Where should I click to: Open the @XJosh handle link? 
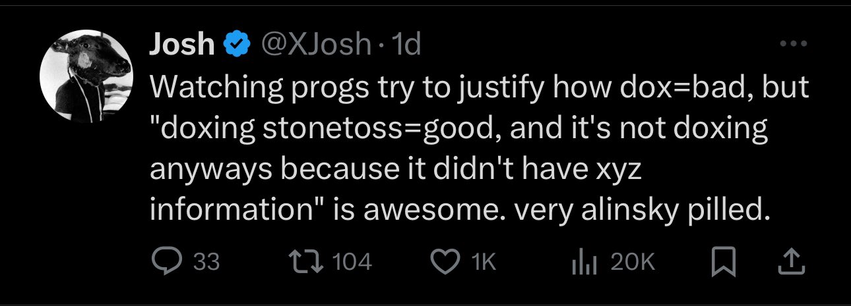315,45
